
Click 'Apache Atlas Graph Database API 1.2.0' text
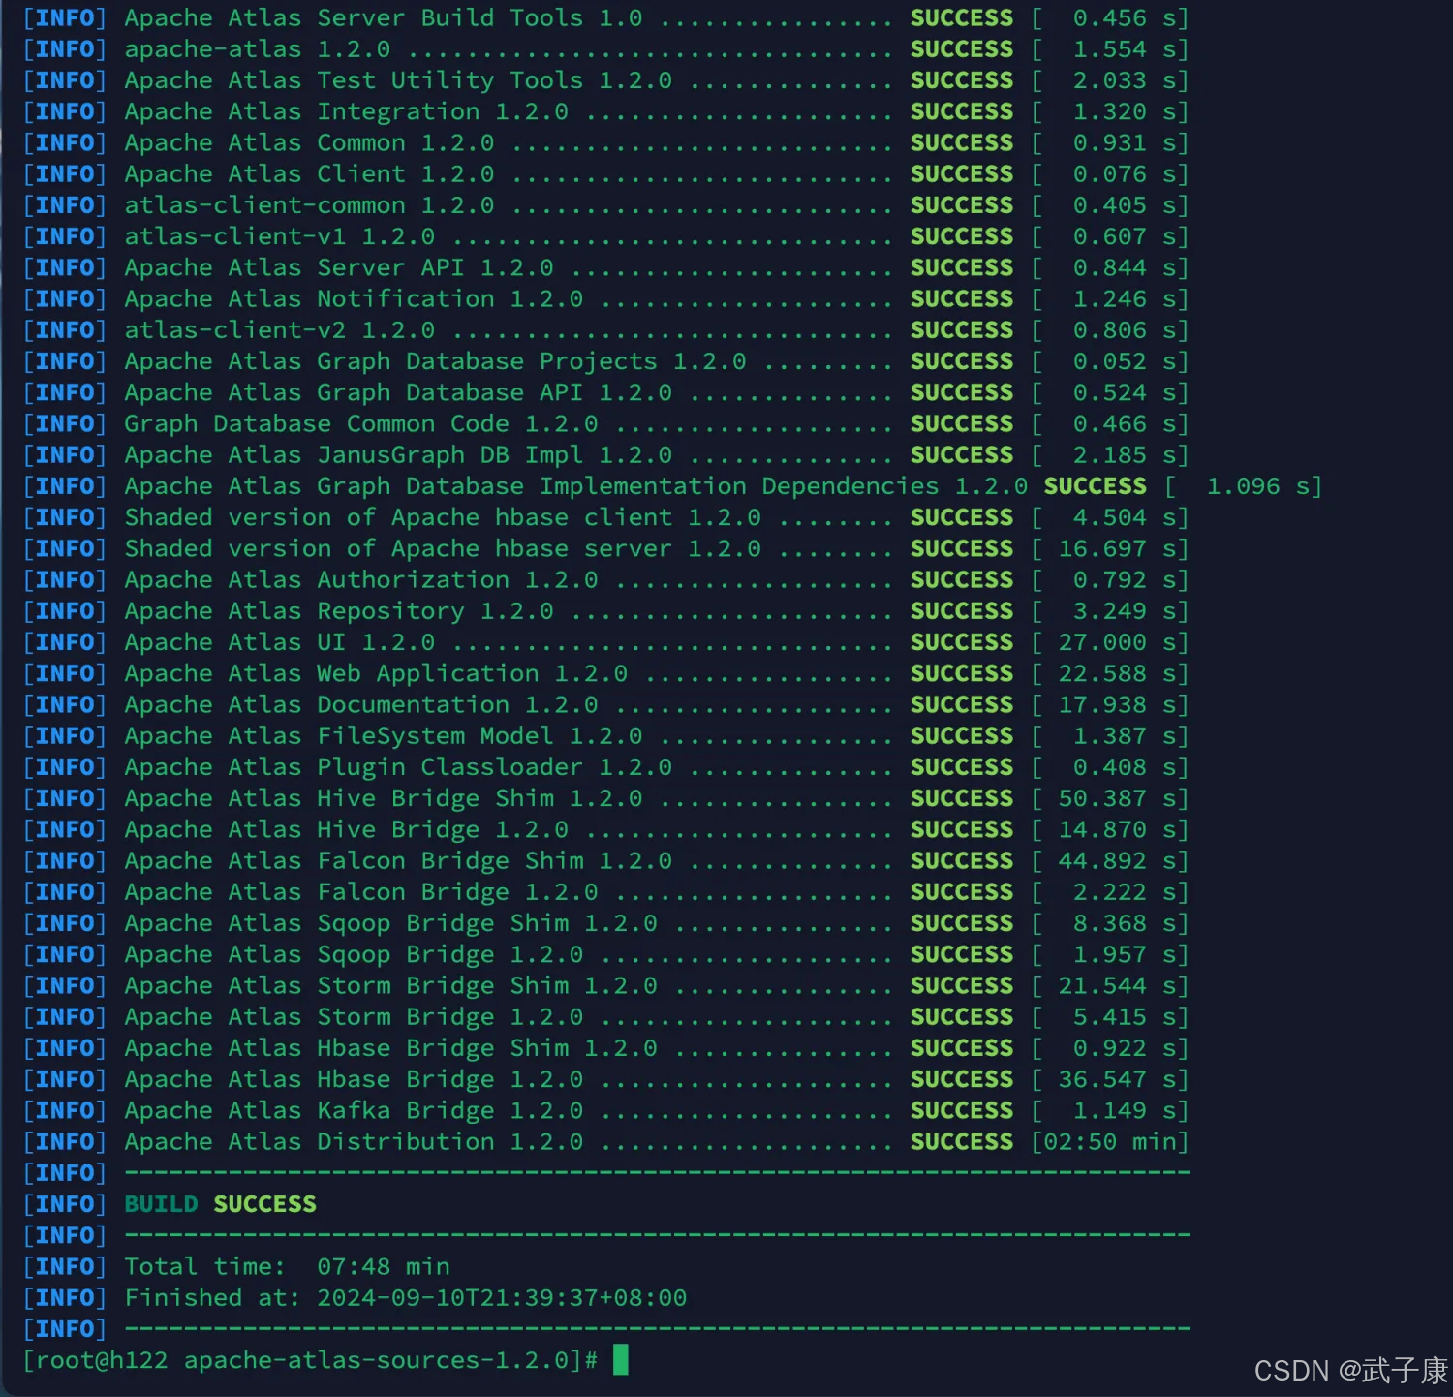click(398, 393)
